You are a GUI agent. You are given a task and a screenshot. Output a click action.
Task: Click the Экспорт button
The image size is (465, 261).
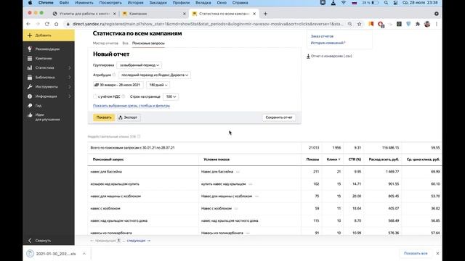coord(129,117)
